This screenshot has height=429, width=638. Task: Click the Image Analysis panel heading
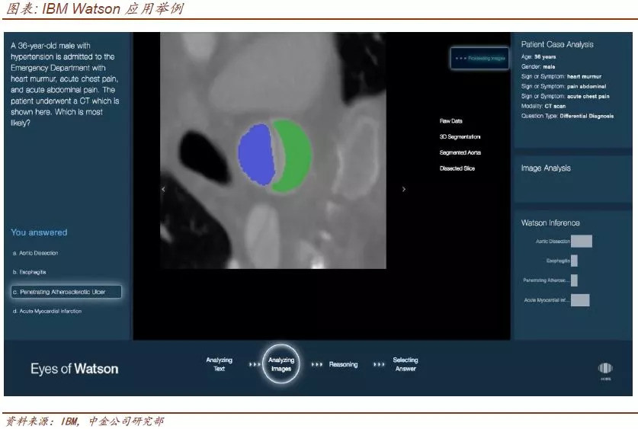point(546,168)
